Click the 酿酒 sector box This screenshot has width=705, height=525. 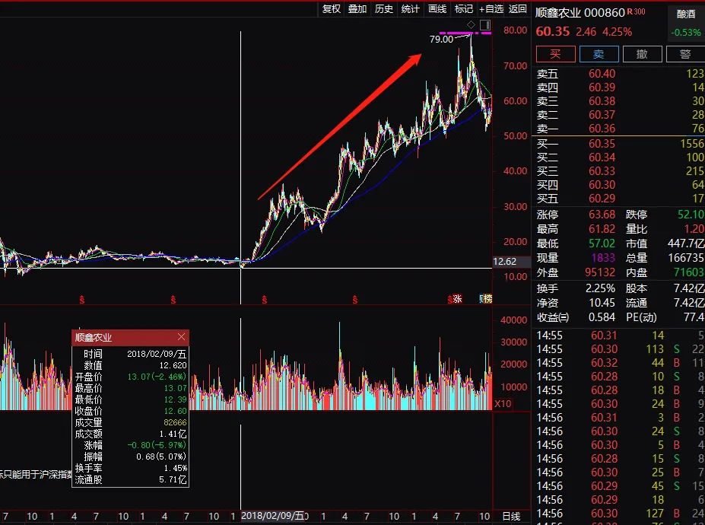[x=686, y=14]
